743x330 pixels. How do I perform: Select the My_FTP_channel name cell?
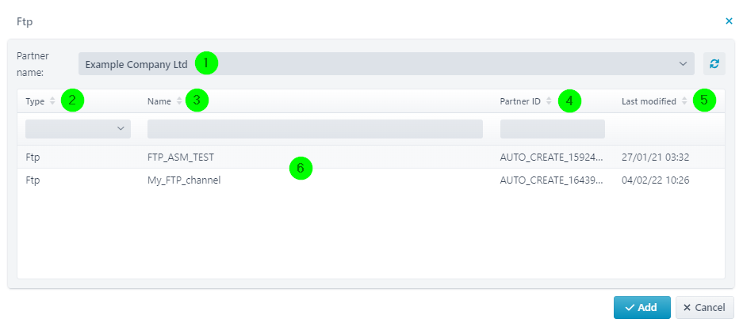pyautogui.click(x=184, y=180)
